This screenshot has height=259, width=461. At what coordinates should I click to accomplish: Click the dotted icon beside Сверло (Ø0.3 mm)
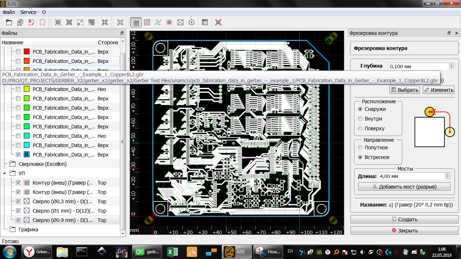[27, 201]
